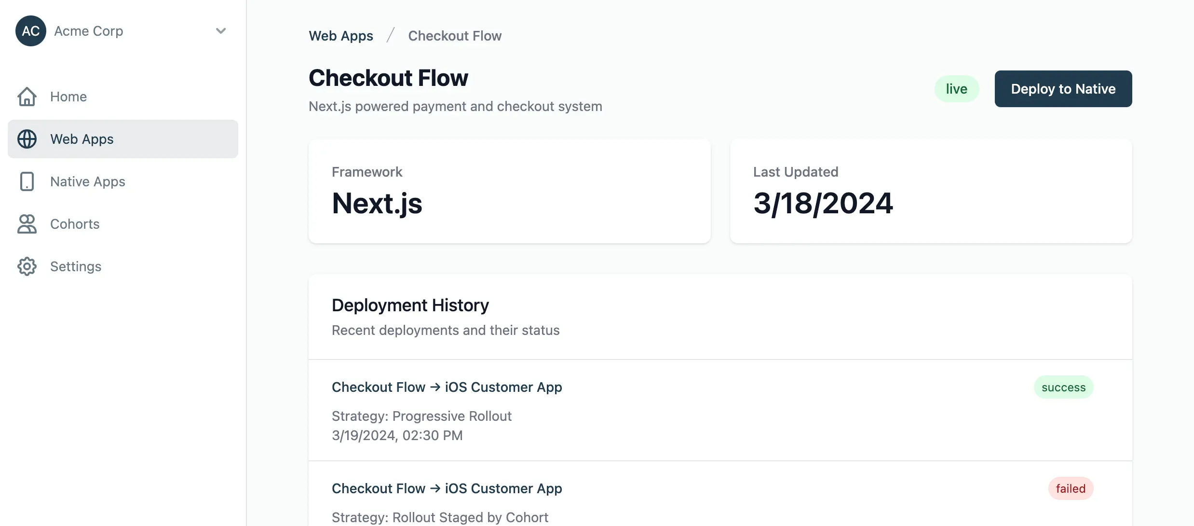This screenshot has height=526, width=1194.
Task: Open the Web Apps breadcrumb menu
Action: coord(341,36)
